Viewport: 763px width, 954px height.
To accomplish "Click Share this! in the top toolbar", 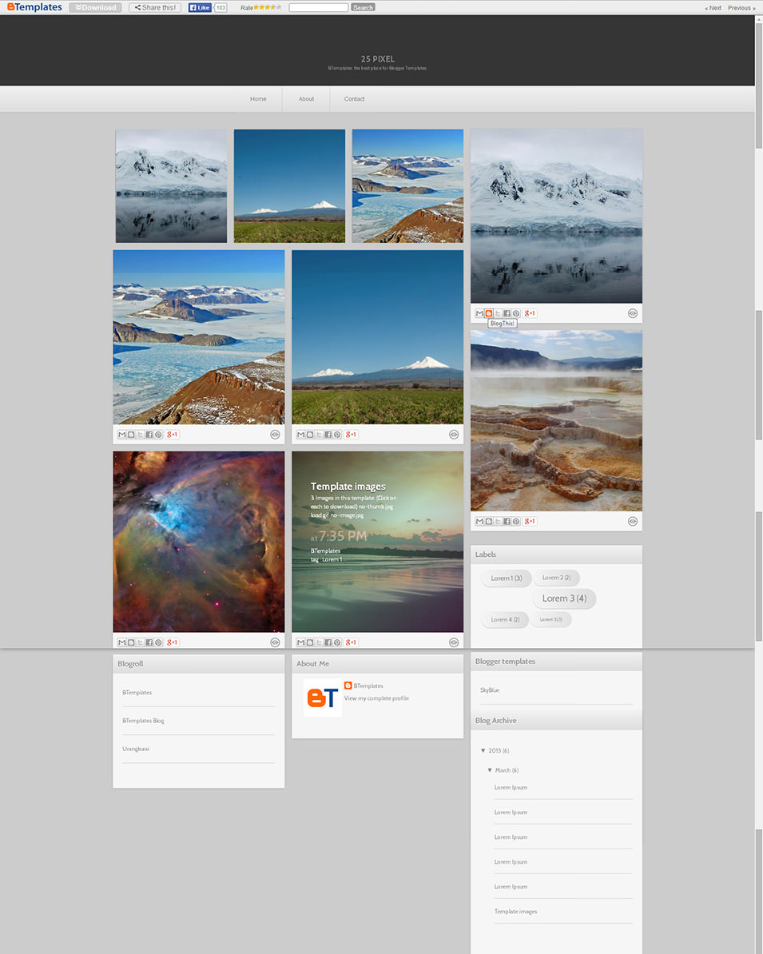I will click(154, 7).
